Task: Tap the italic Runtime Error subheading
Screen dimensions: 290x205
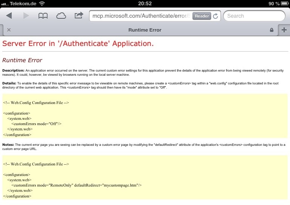Action: pyautogui.click(x=22, y=60)
